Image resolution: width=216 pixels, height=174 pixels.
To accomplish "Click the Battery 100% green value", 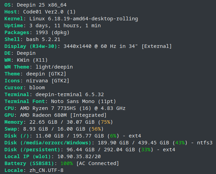I will pos(66,163).
